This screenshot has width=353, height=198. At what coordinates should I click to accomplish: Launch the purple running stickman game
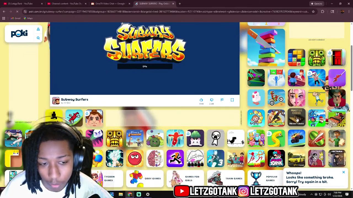(x=175, y=158)
